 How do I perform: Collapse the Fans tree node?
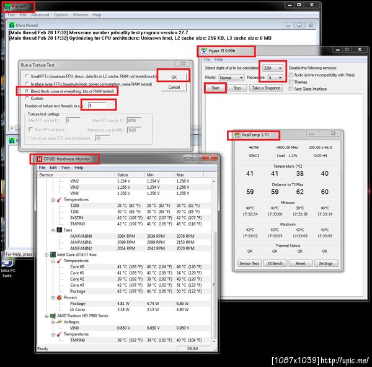click(53, 230)
